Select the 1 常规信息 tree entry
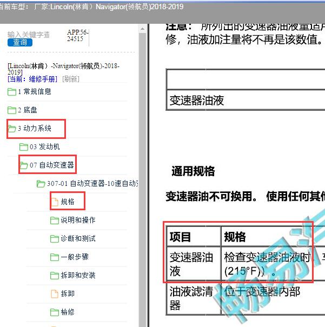This screenshot has width=325, height=327. 35,91
